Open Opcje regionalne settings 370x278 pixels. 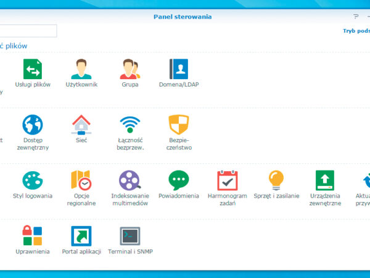(x=81, y=180)
